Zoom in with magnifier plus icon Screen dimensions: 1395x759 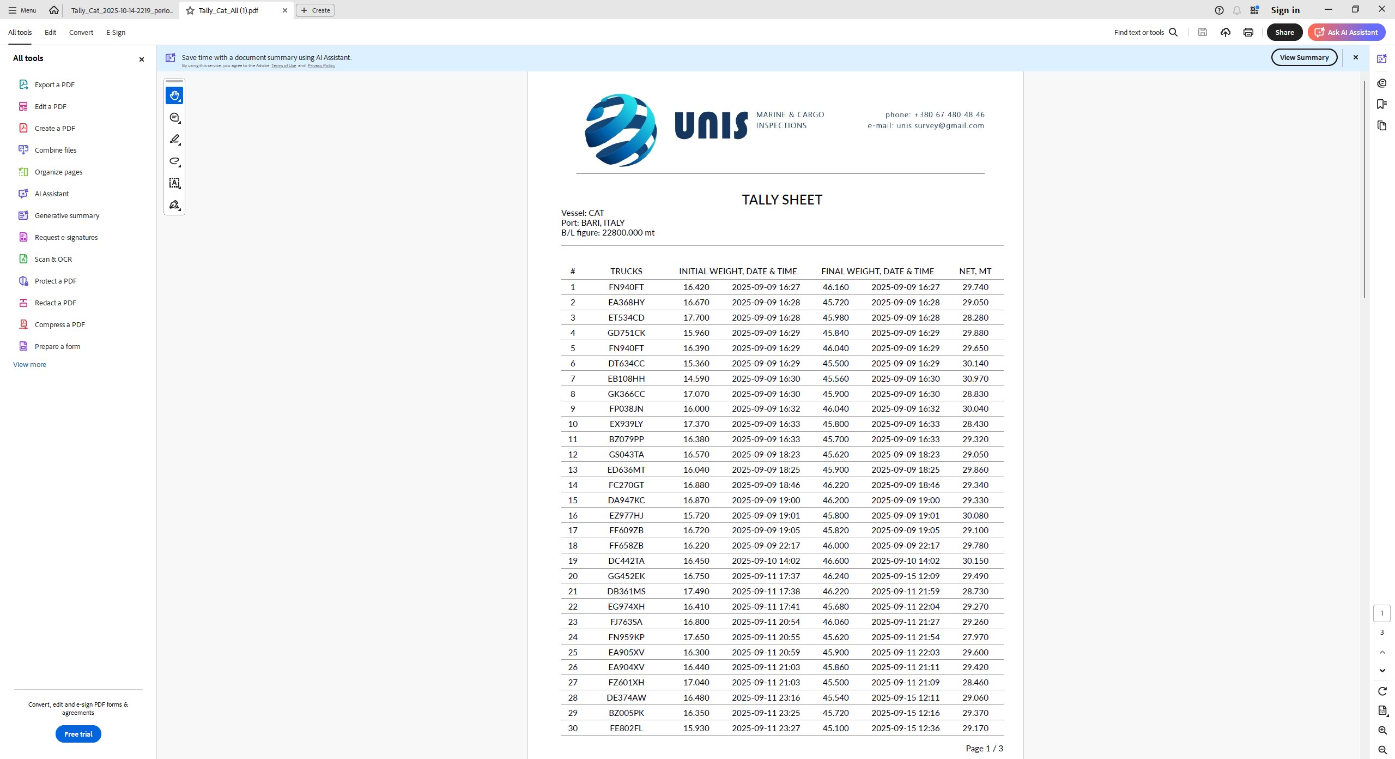pyautogui.click(x=1382, y=731)
